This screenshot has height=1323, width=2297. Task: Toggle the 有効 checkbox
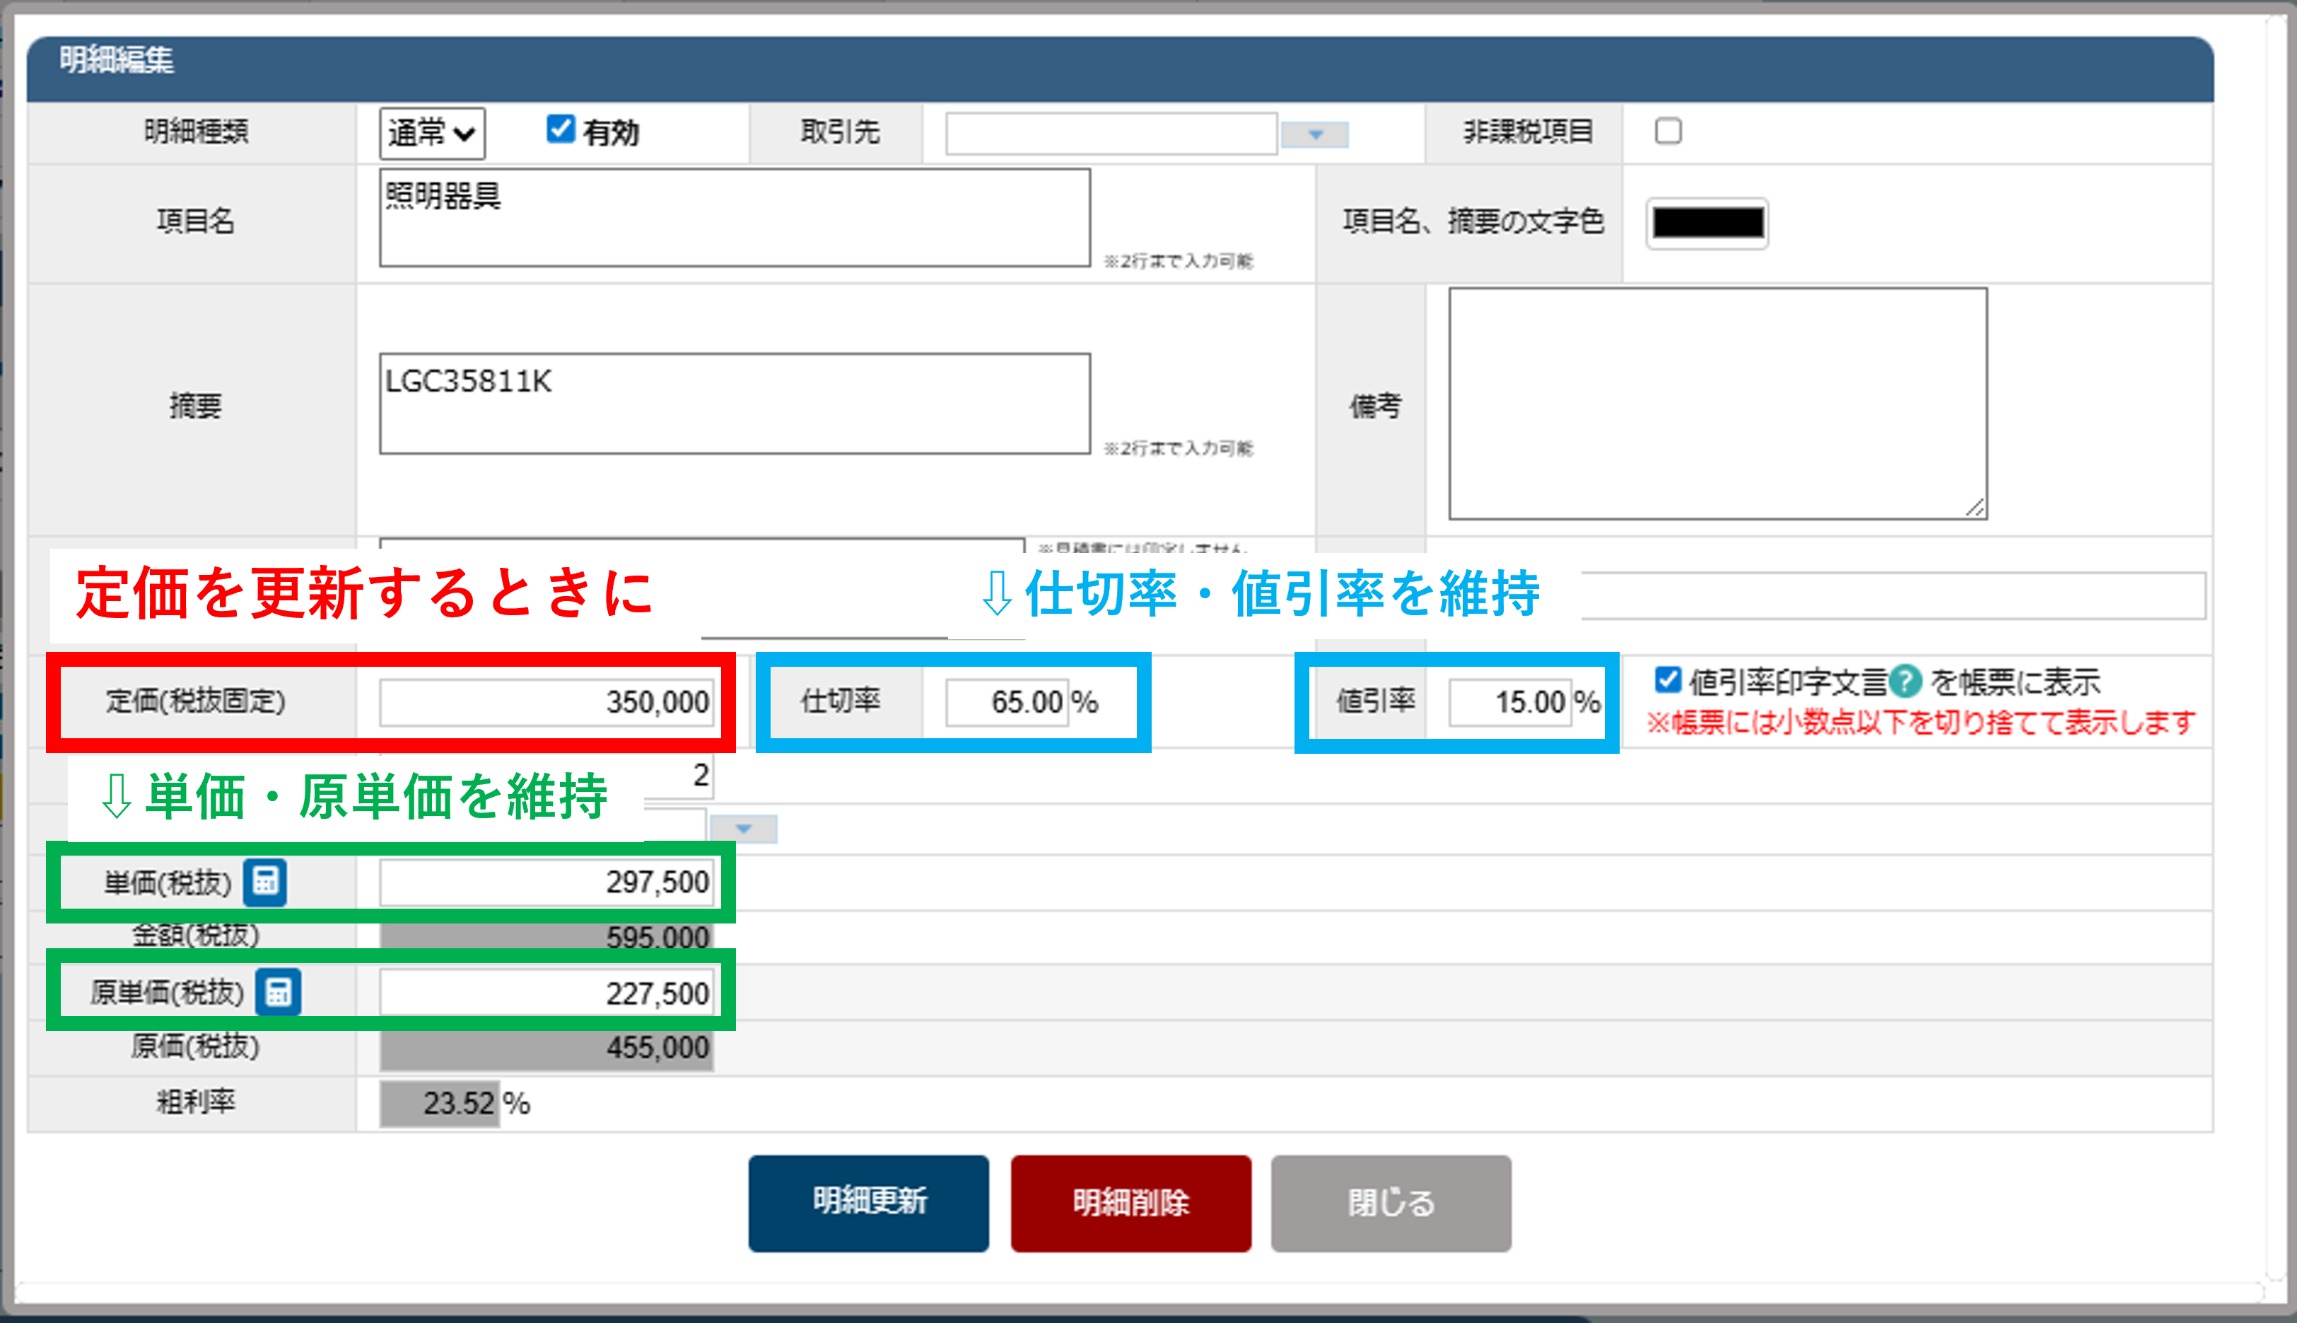pos(561,130)
